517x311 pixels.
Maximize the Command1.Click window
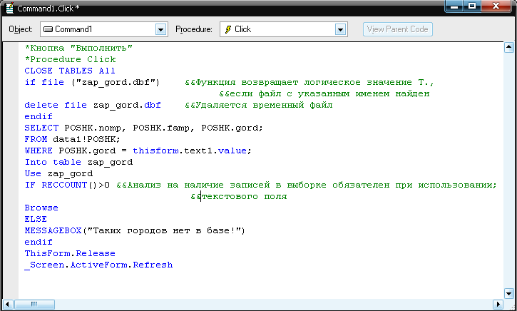point(472,6)
